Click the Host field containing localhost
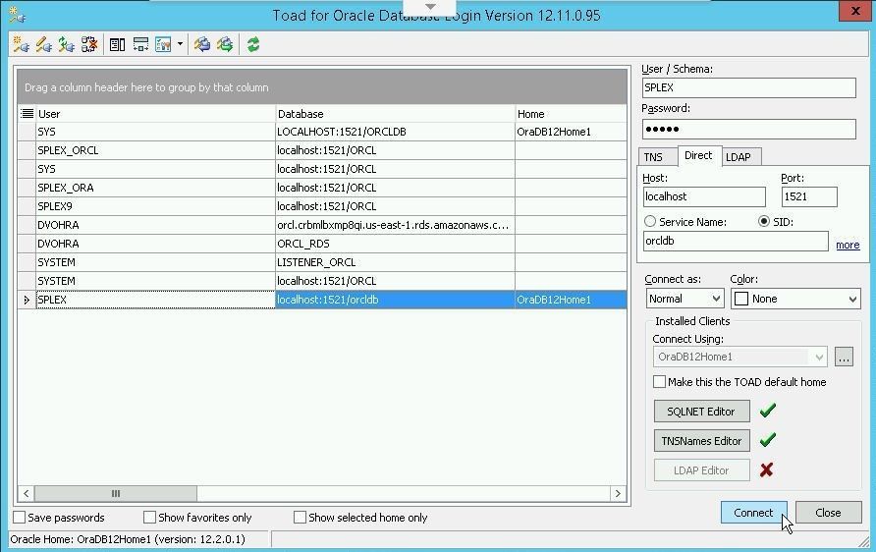876x552 pixels. tap(704, 196)
